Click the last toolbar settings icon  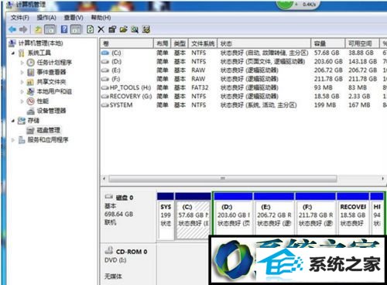[146, 29]
